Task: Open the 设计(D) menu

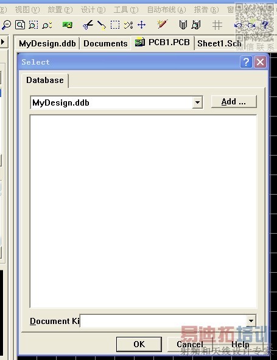Action: pos(93,10)
